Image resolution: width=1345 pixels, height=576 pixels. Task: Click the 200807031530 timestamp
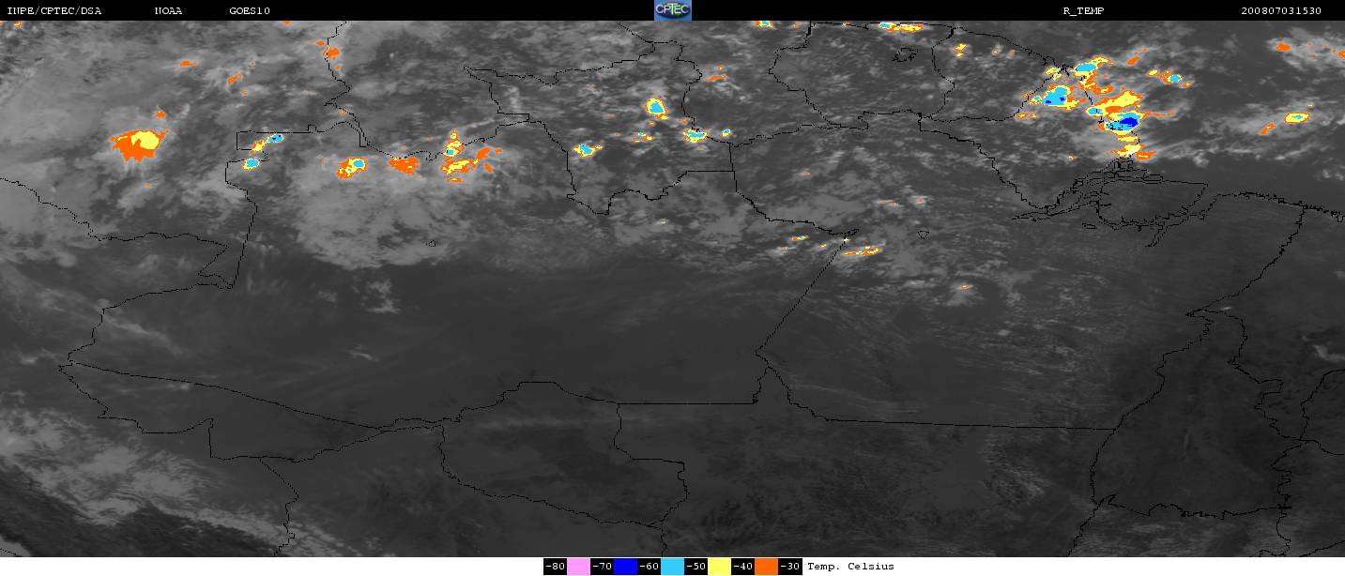coord(1281,11)
